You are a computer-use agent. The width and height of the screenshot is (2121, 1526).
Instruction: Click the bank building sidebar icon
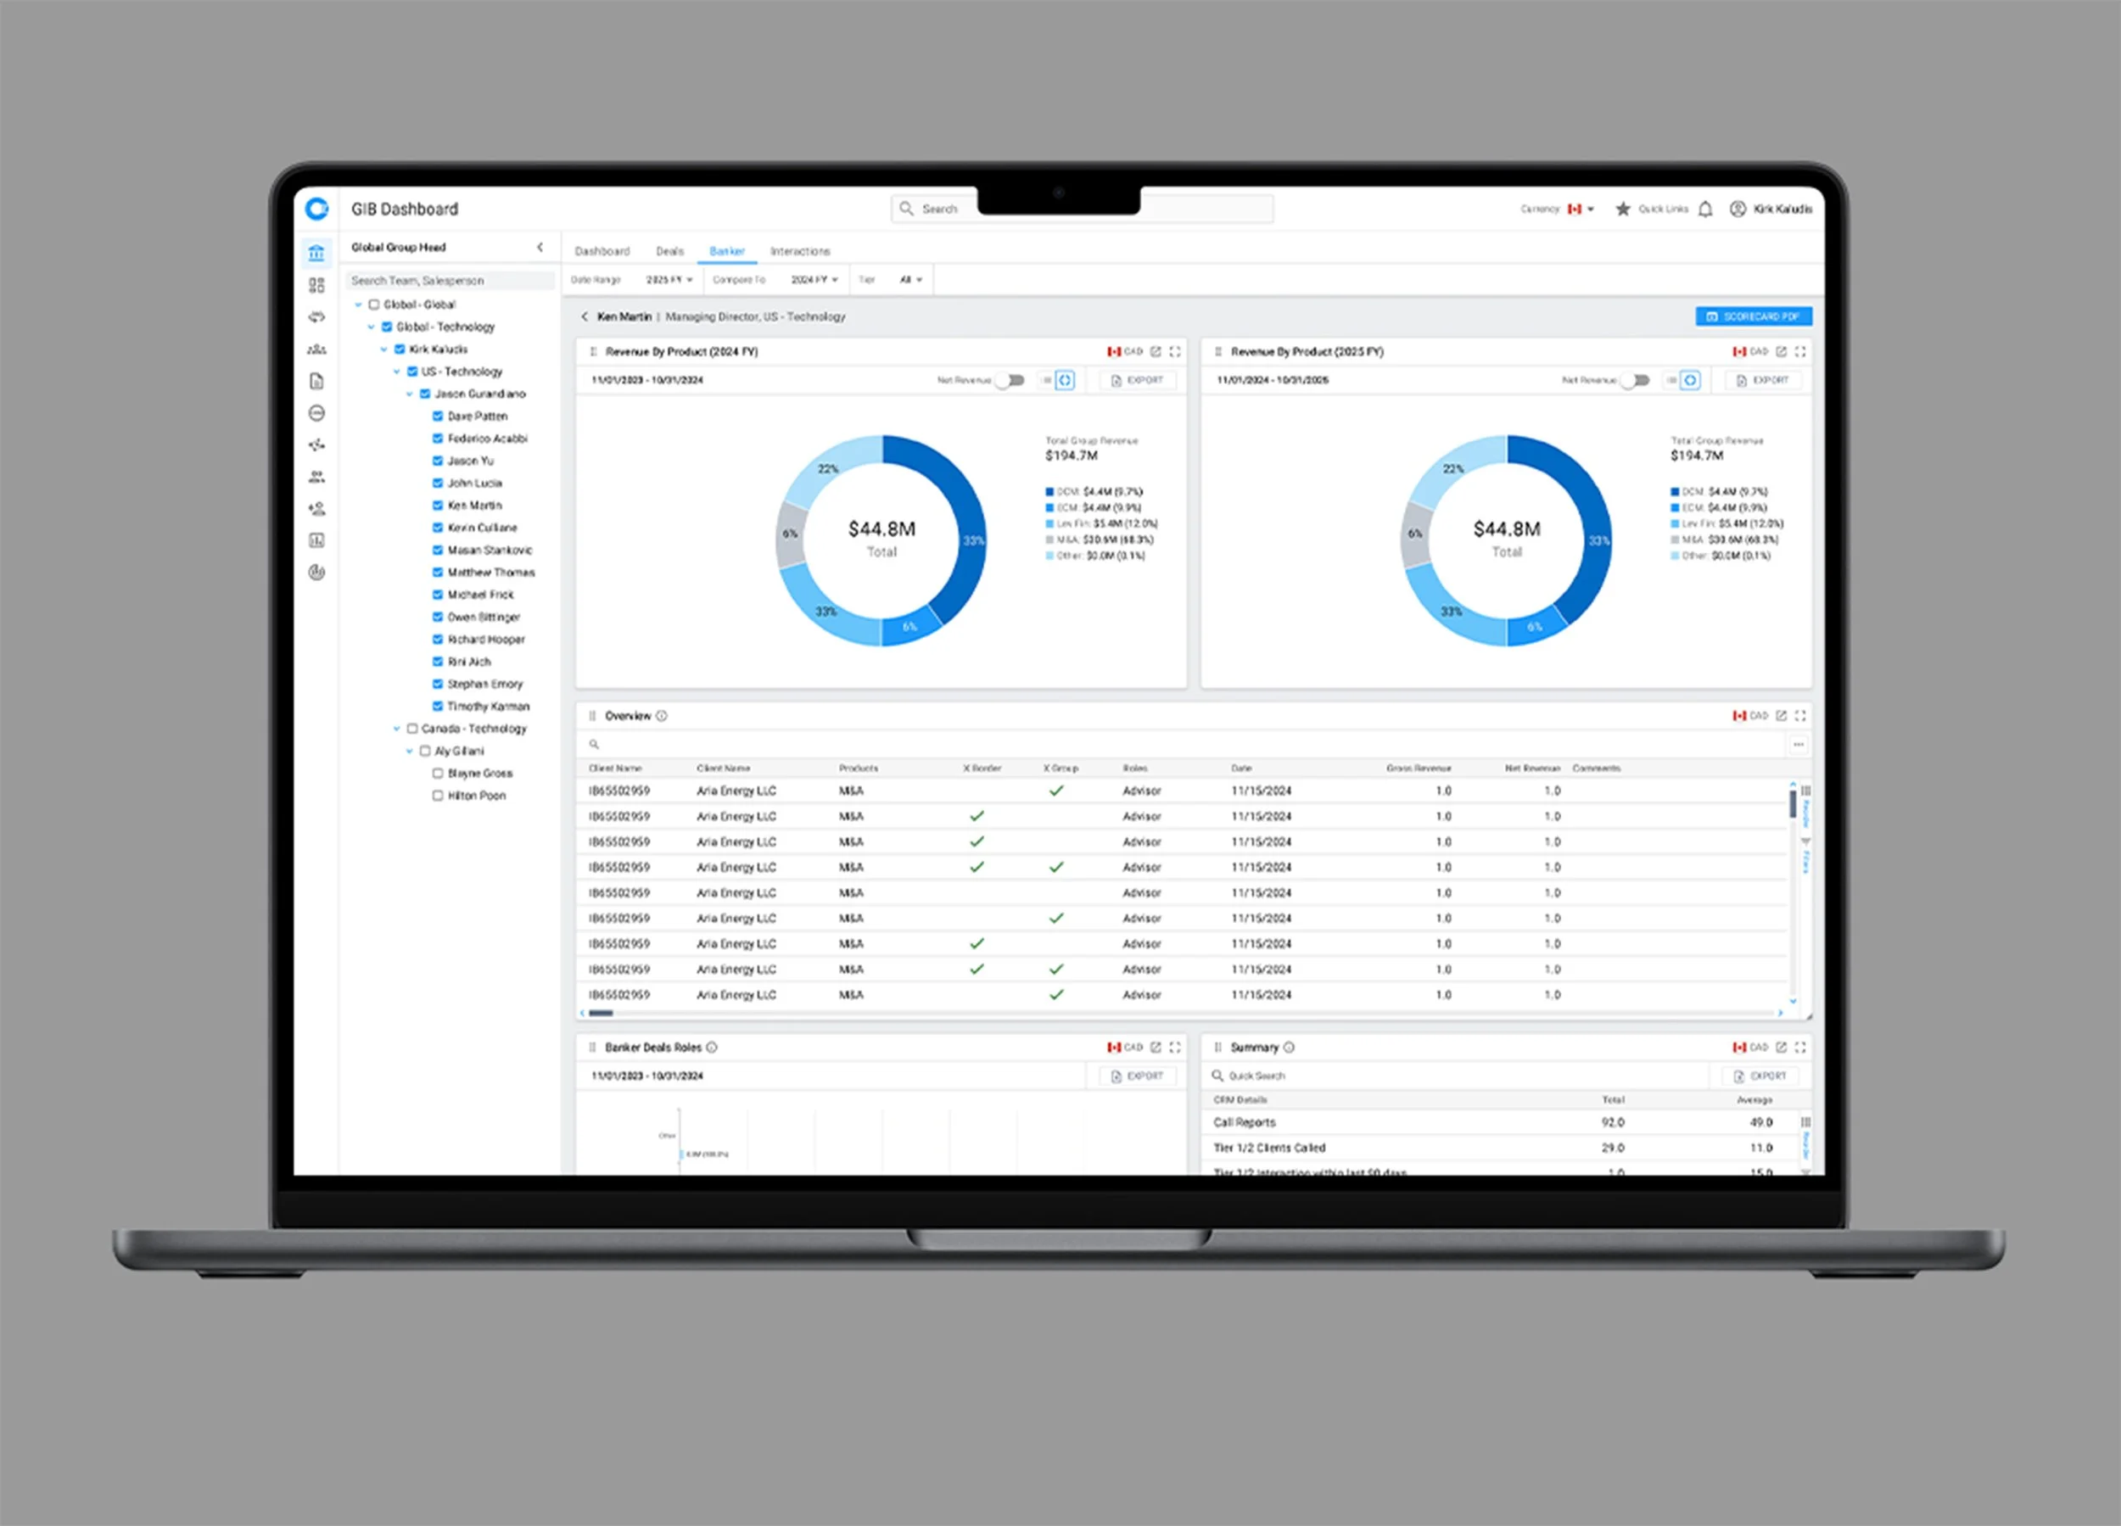pos(316,253)
